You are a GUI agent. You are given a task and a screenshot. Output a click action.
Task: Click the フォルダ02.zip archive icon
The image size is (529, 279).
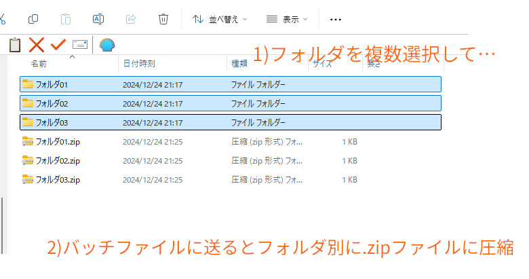tap(28, 160)
